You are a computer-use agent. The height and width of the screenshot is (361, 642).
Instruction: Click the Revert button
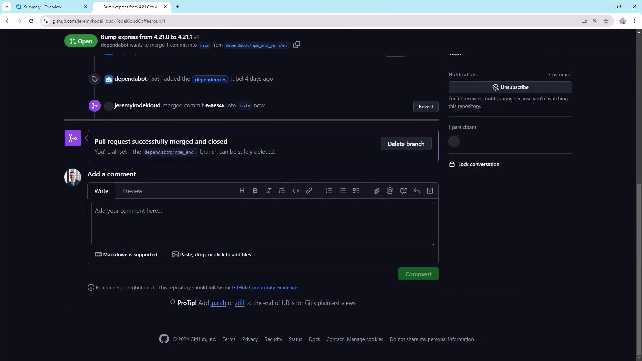[x=425, y=106]
